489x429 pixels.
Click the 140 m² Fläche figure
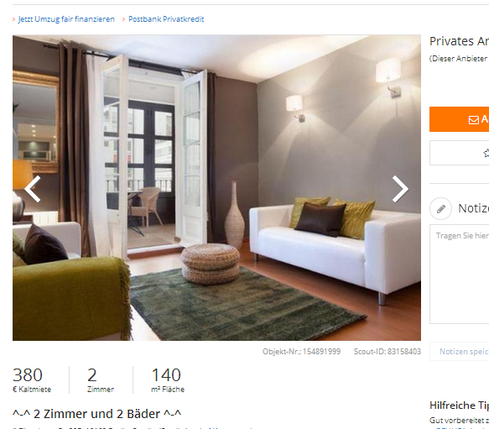tap(168, 379)
